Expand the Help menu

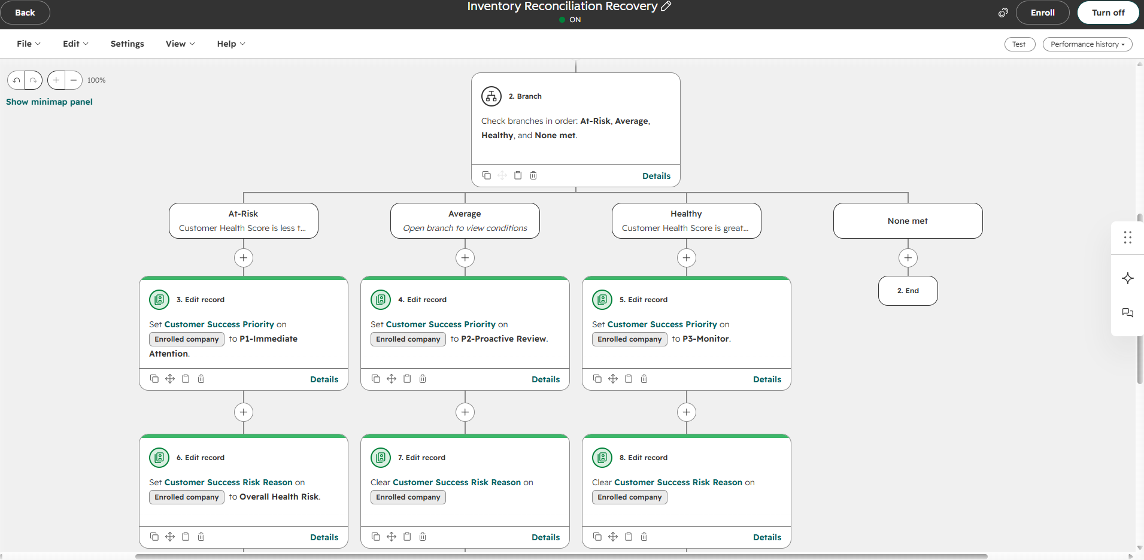231,44
